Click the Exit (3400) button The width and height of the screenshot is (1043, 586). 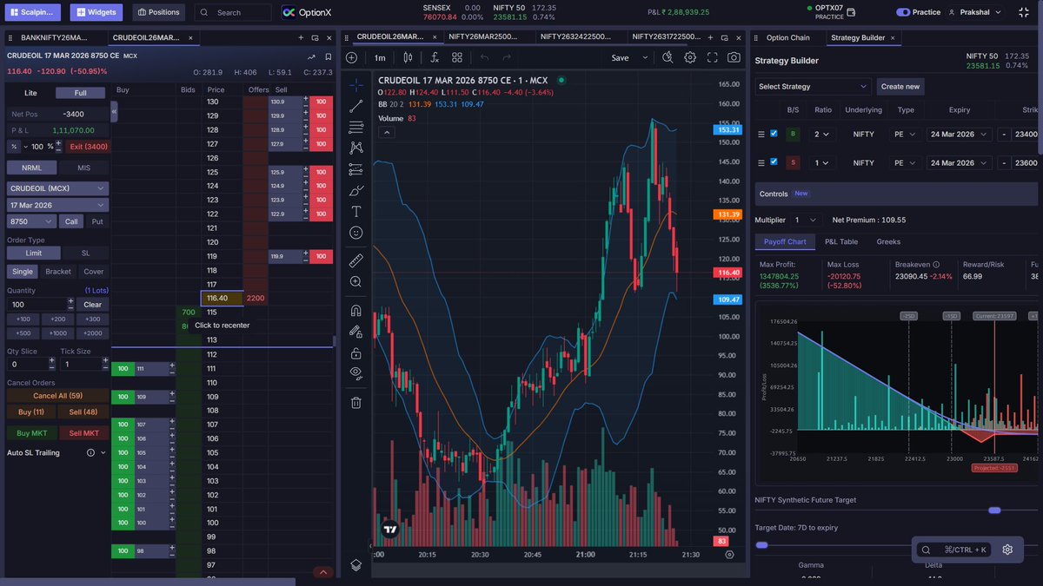click(88, 146)
